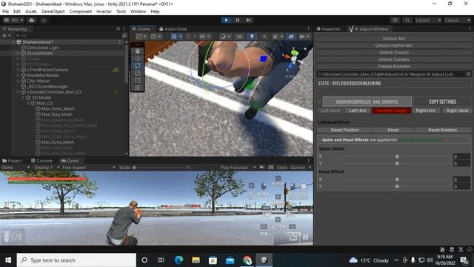
Task: Switch to the Inspector tab
Action: coord(328,29)
